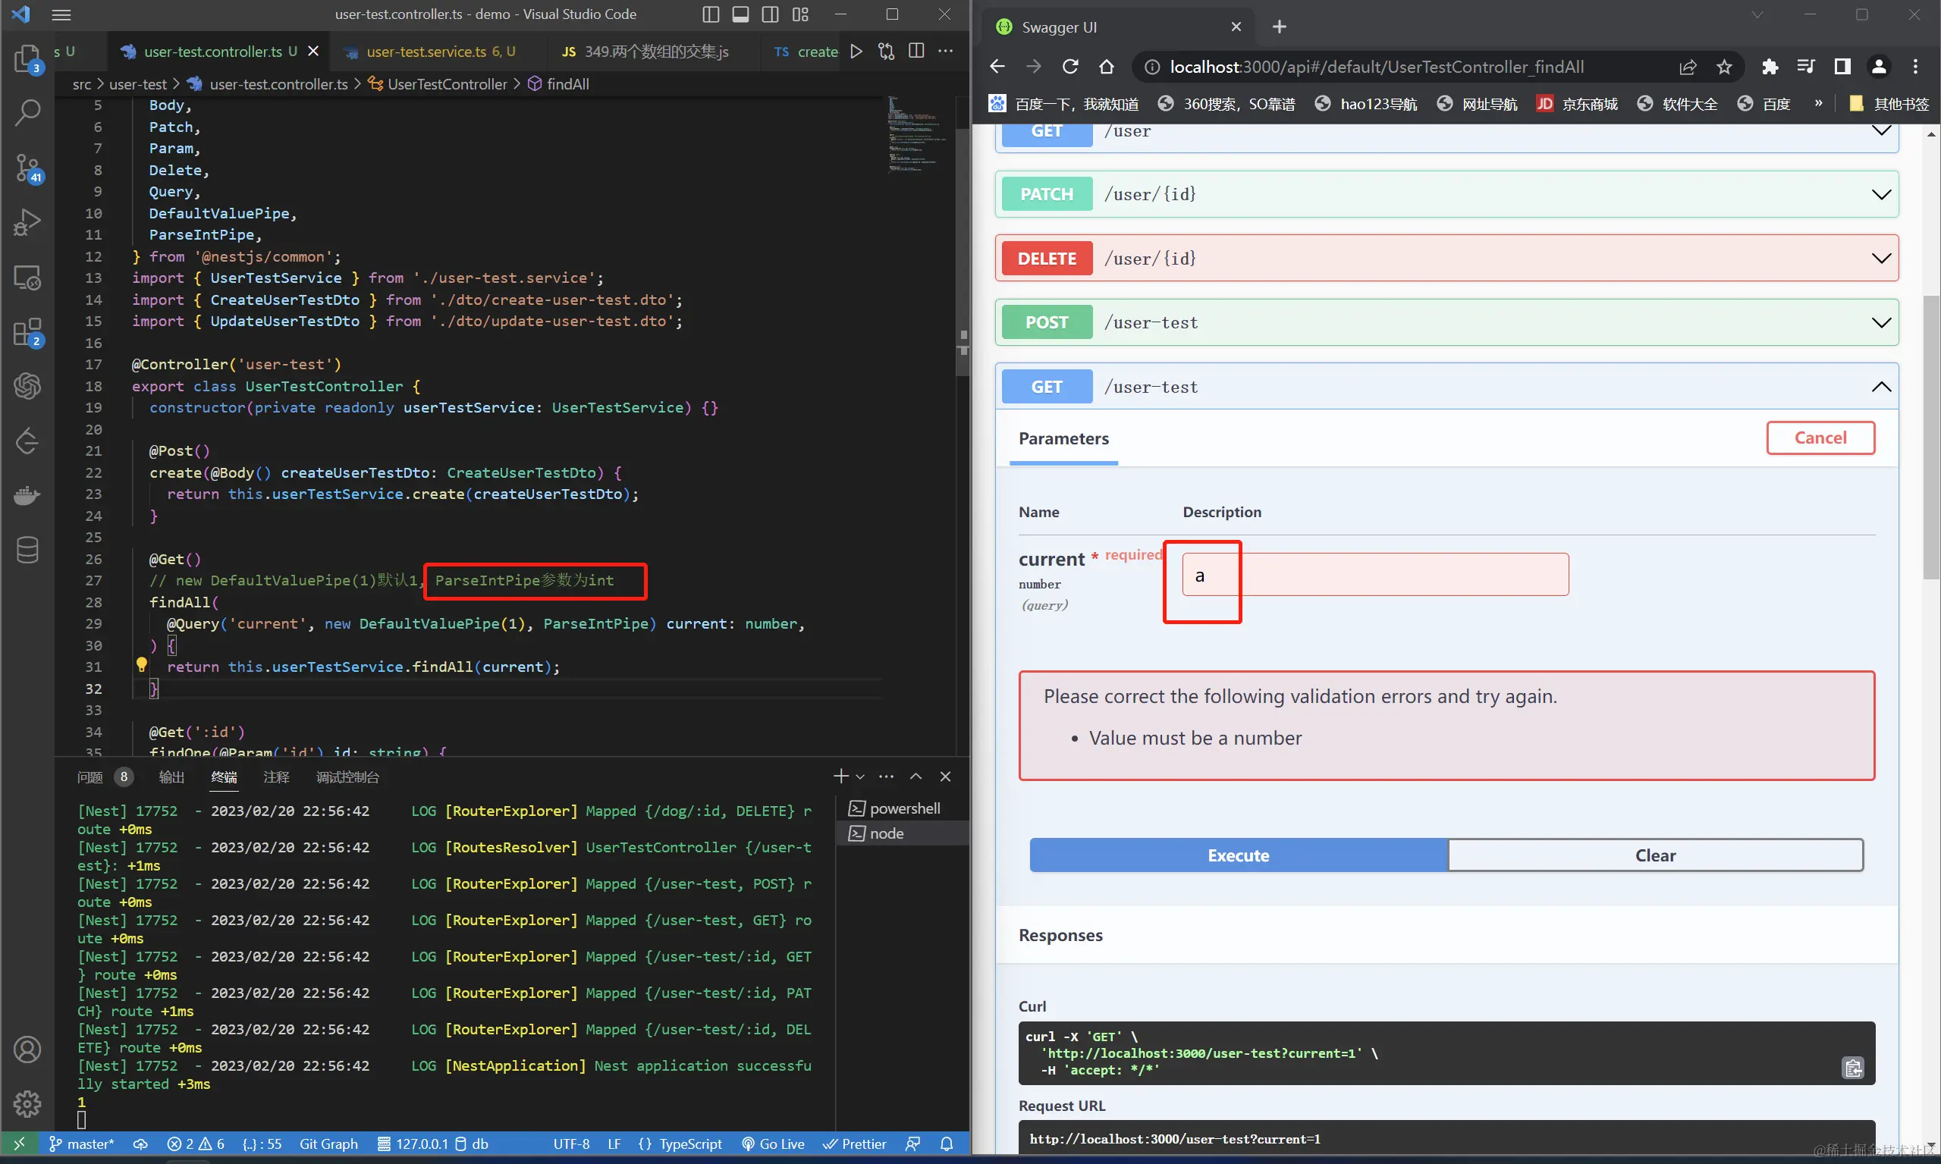Click the Cancel button in Parameters

click(1820, 438)
